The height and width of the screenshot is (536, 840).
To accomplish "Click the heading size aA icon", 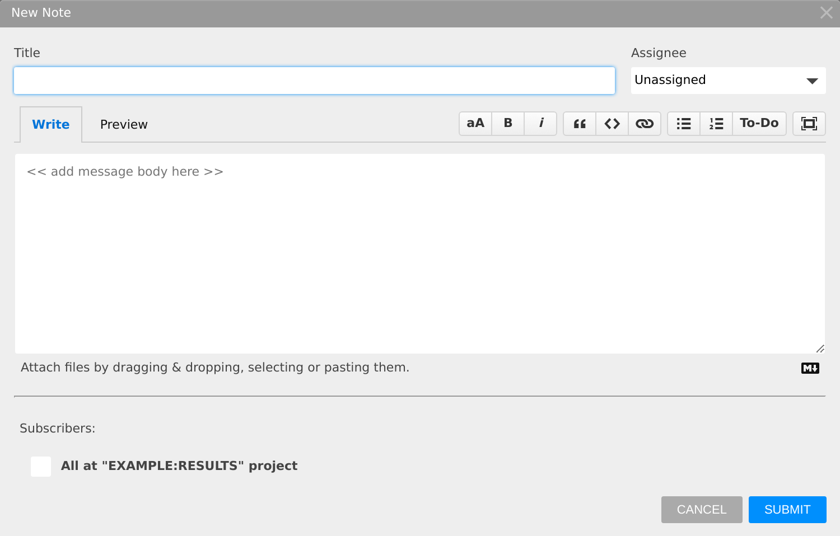I will [x=475, y=124].
